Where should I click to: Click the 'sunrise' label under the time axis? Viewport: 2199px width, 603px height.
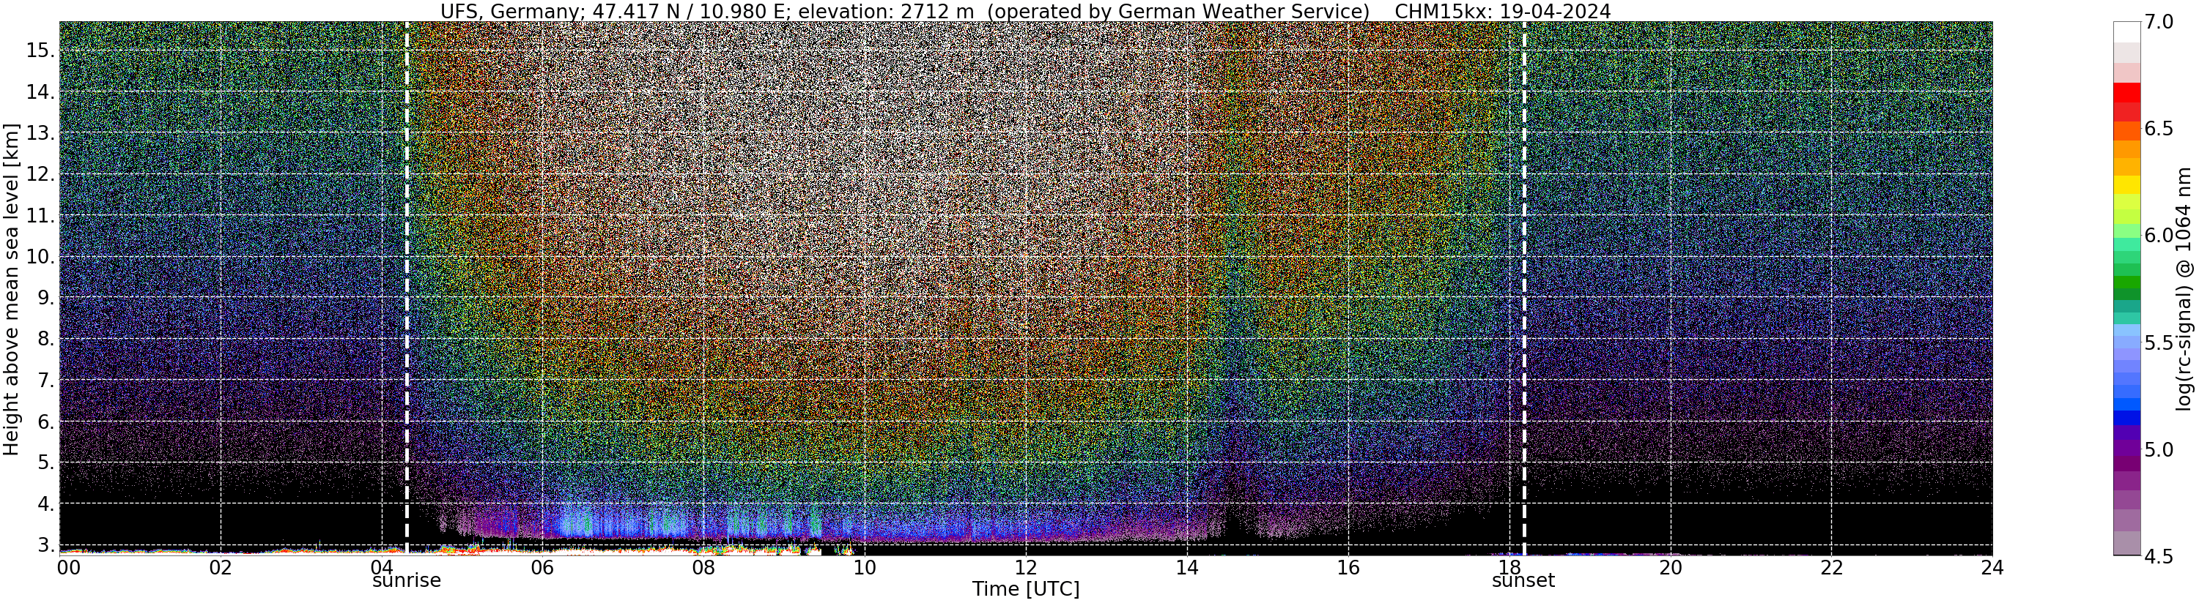click(x=407, y=581)
